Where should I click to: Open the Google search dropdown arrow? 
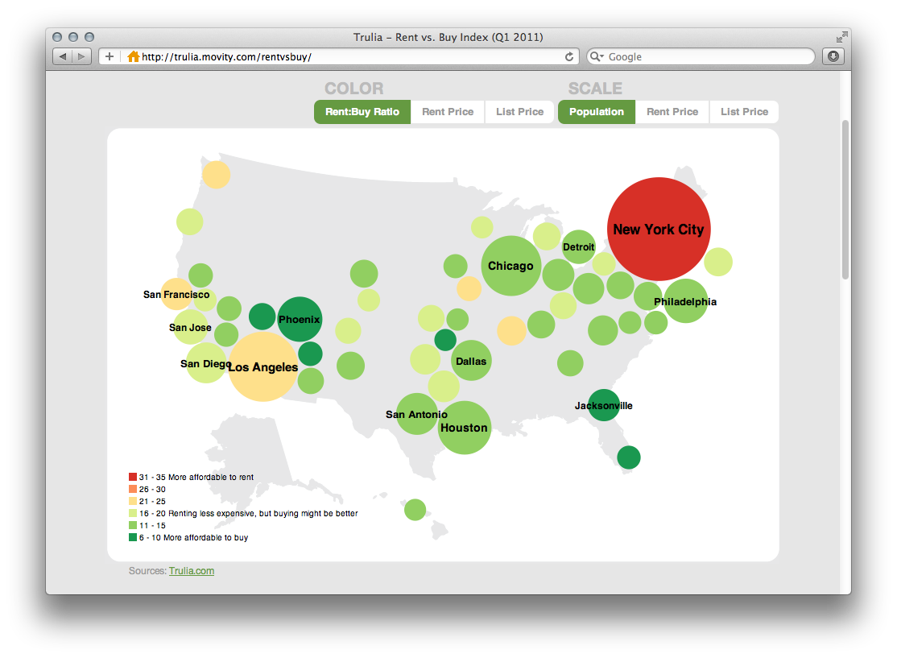point(603,56)
